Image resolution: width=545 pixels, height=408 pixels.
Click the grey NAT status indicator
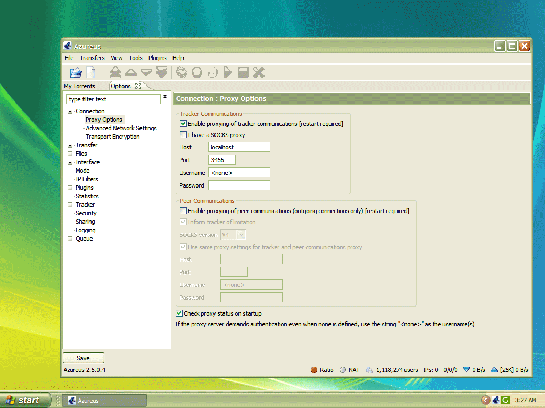pyautogui.click(x=343, y=370)
